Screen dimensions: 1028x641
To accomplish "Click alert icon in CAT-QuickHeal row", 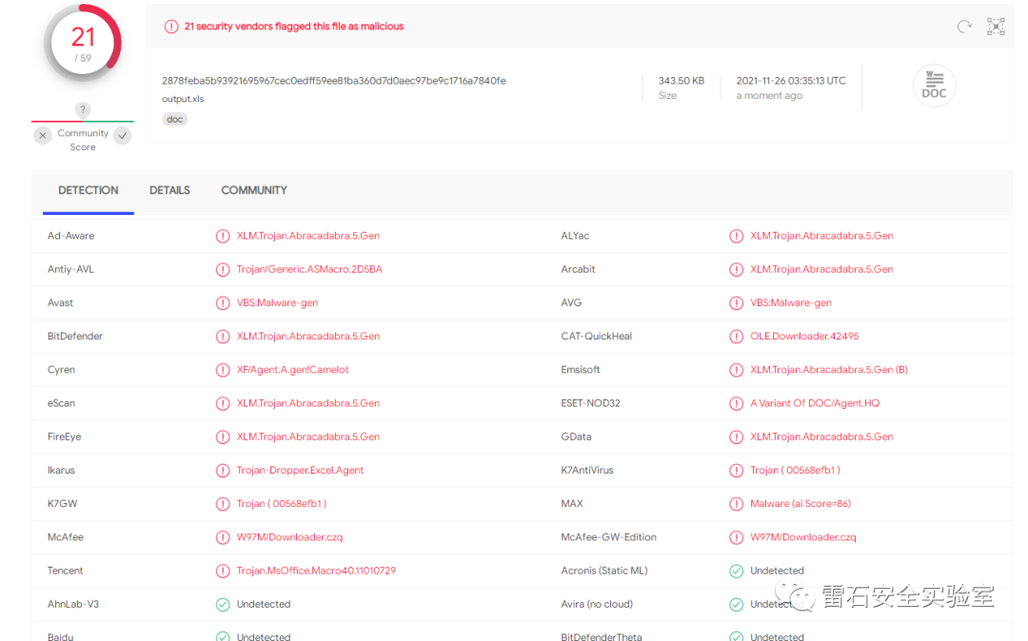I will click(x=736, y=337).
